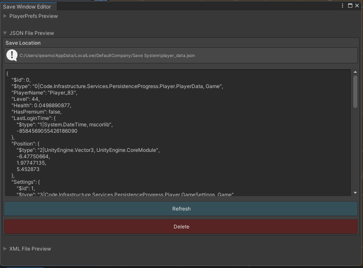Click the JSON File Preview label
The image size is (363, 268).
pos(32,33)
